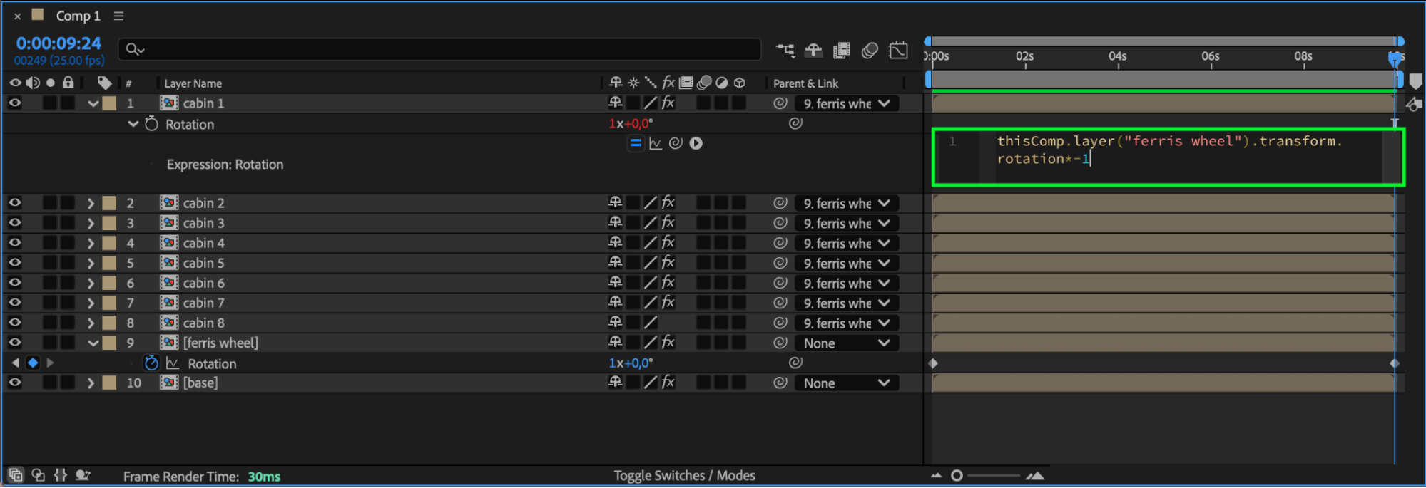Hide the cabin 6 layer

pyautogui.click(x=14, y=283)
